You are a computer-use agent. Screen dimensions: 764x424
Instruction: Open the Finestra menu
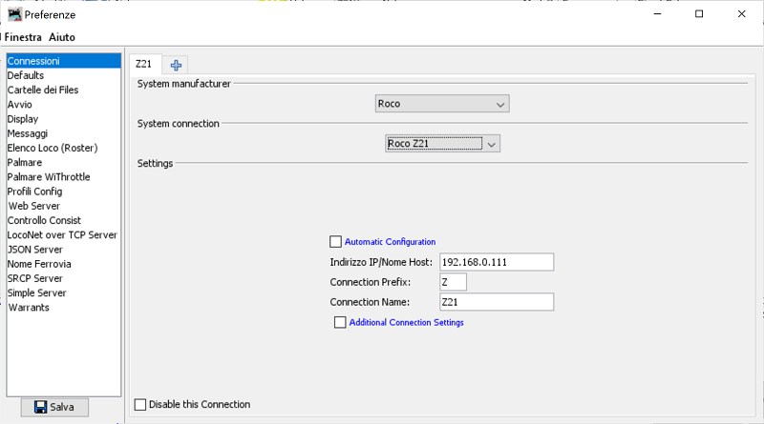point(23,37)
